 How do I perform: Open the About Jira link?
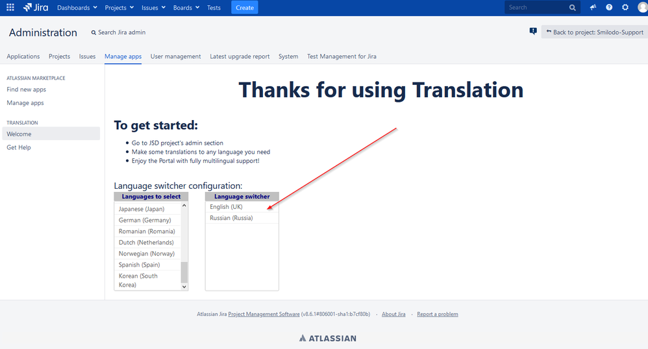click(x=393, y=315)
